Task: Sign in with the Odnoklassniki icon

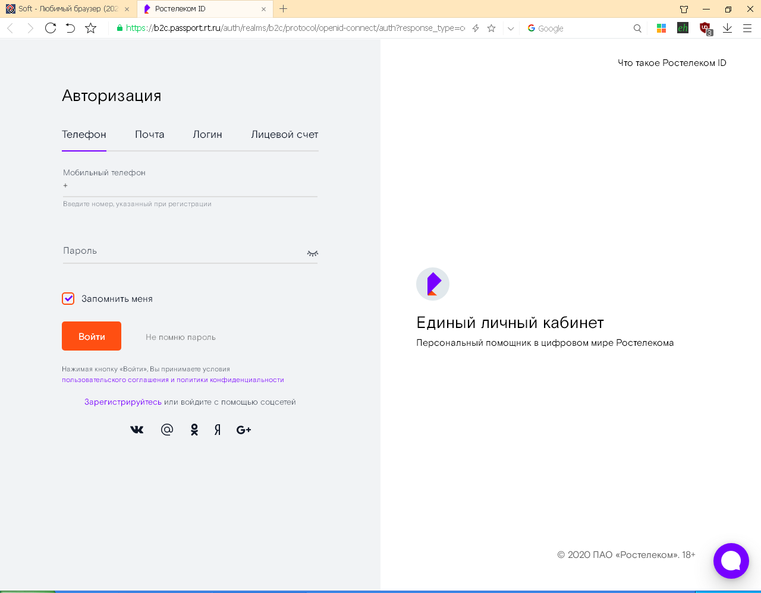Action: pyautogui.click(x=194, y=430)
